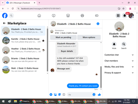138x104 pixels.
Task: Open Matt - 2 Beds 1.5 Baths House chat
Action: tap(23, 70)
